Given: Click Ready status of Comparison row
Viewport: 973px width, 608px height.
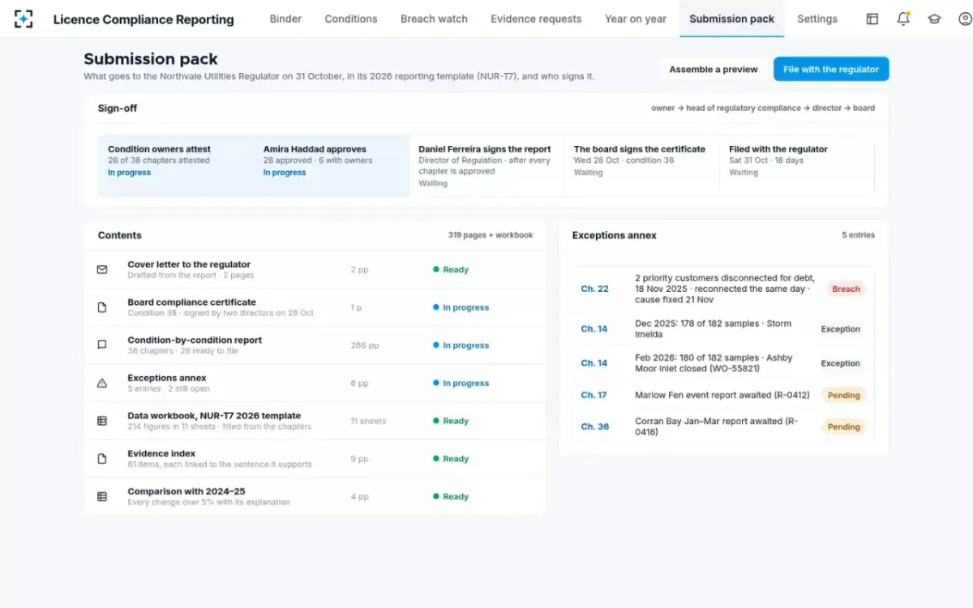Looking at the screenshot, I should point(451,497).
